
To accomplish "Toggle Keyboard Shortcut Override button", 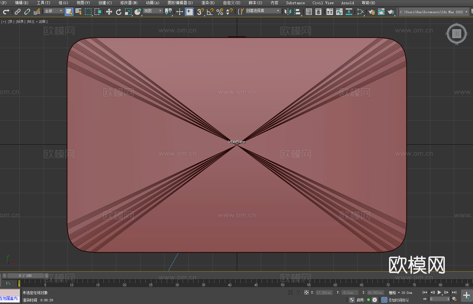I will point(189,12).
